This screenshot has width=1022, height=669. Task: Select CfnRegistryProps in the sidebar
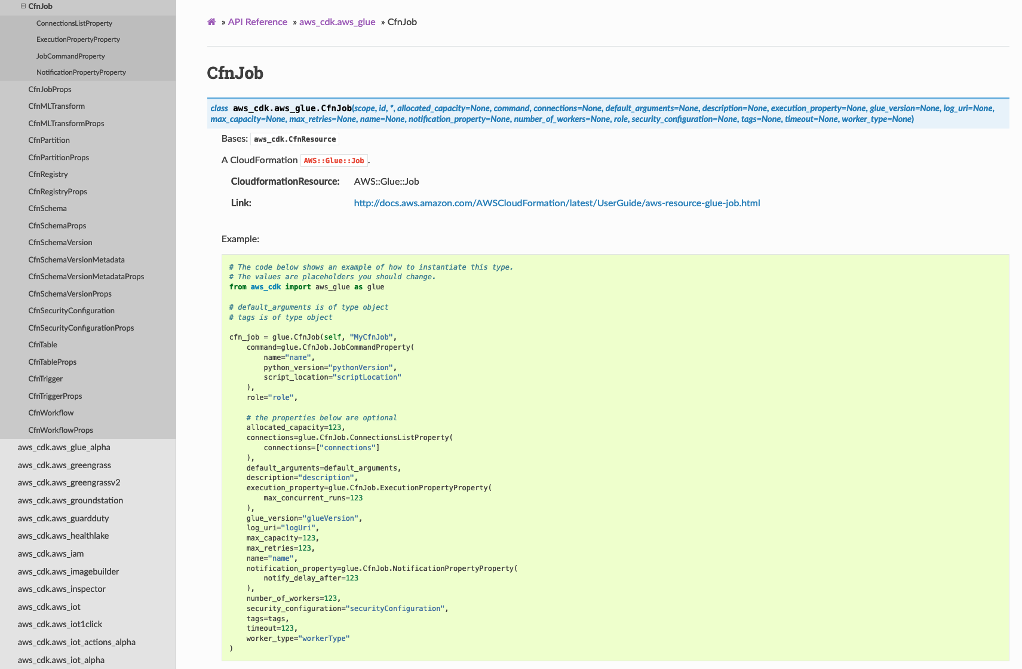click(x=58, y=191)
